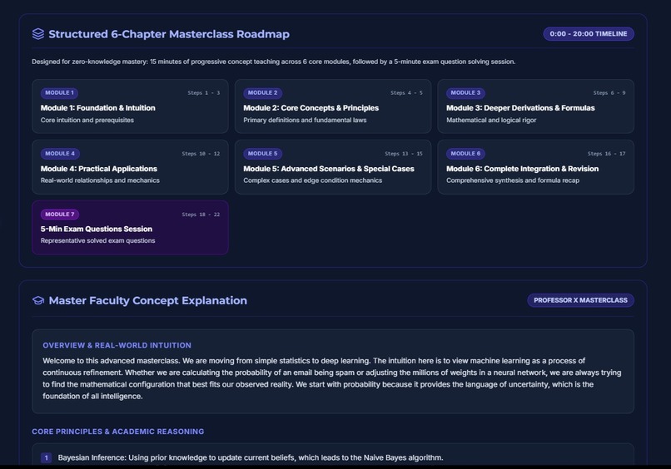Open Module 1: Foundation & Intuition title

tap(98, 108)
